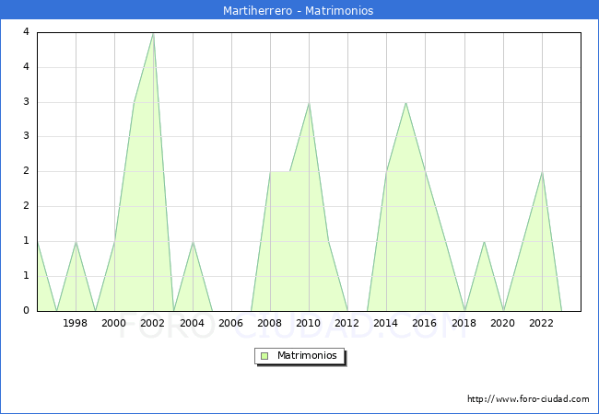Select the 2022 x-axis label

click(541, 323)
